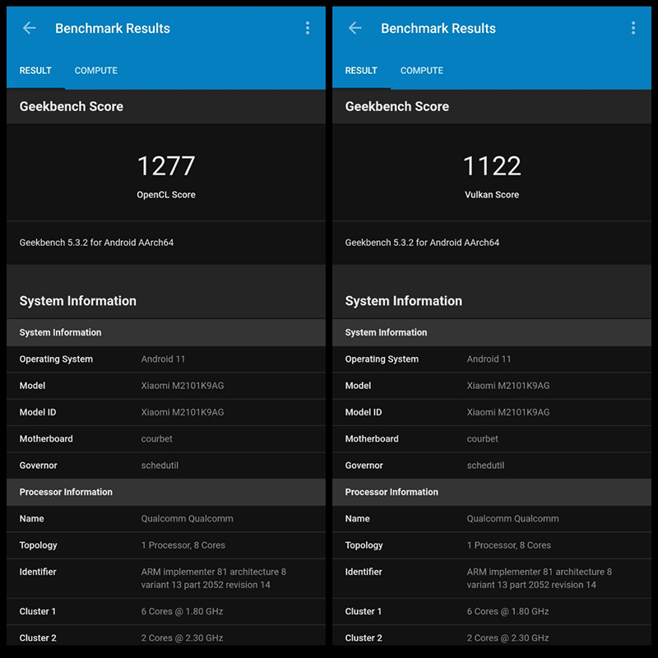Click the 'OpenCL Score' label

[166, 195]
